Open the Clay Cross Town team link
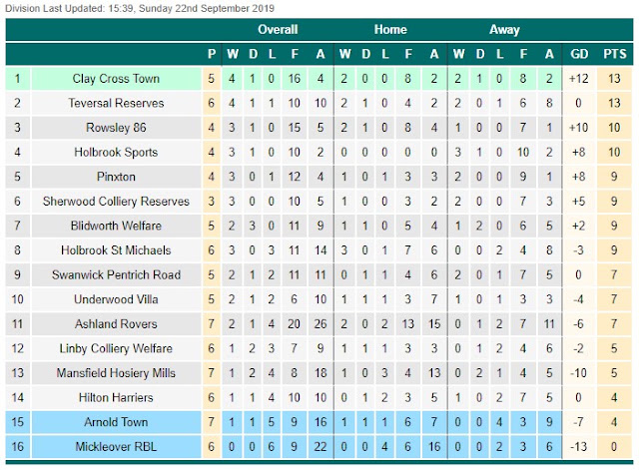The height and width of the screenshot is (470, 639). 116,79
